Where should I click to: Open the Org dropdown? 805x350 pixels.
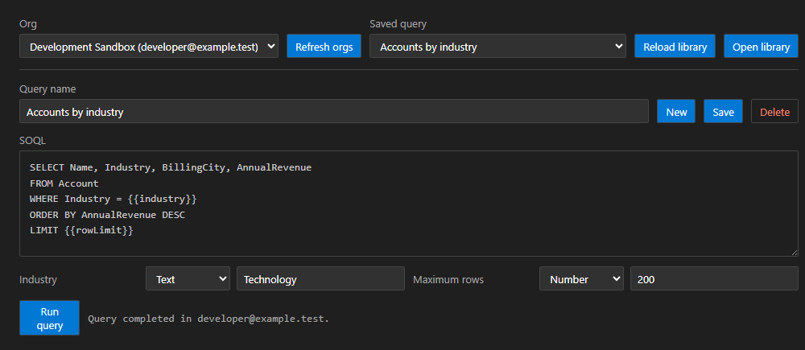149,46
